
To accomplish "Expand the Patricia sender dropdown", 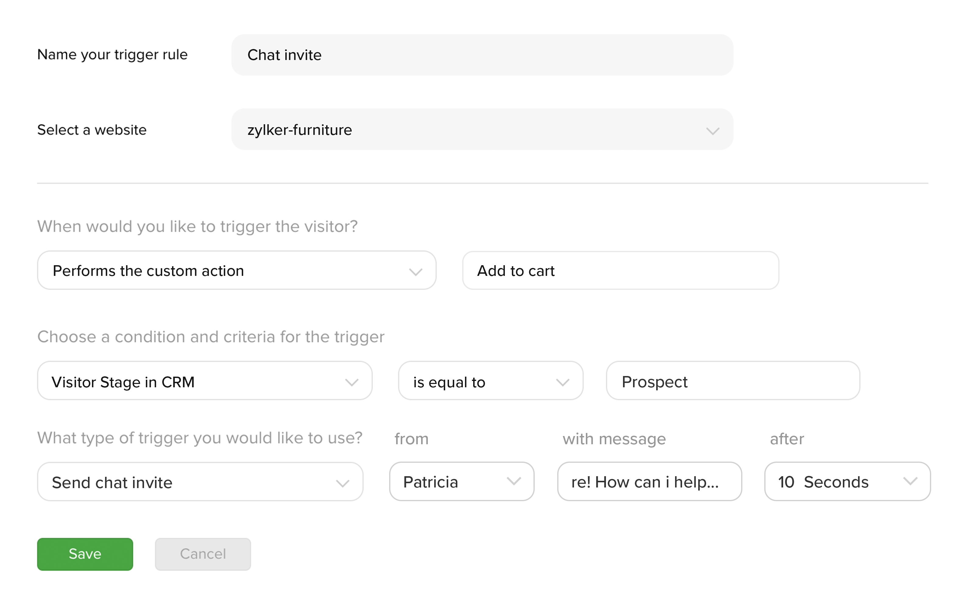I will point(461,481).
